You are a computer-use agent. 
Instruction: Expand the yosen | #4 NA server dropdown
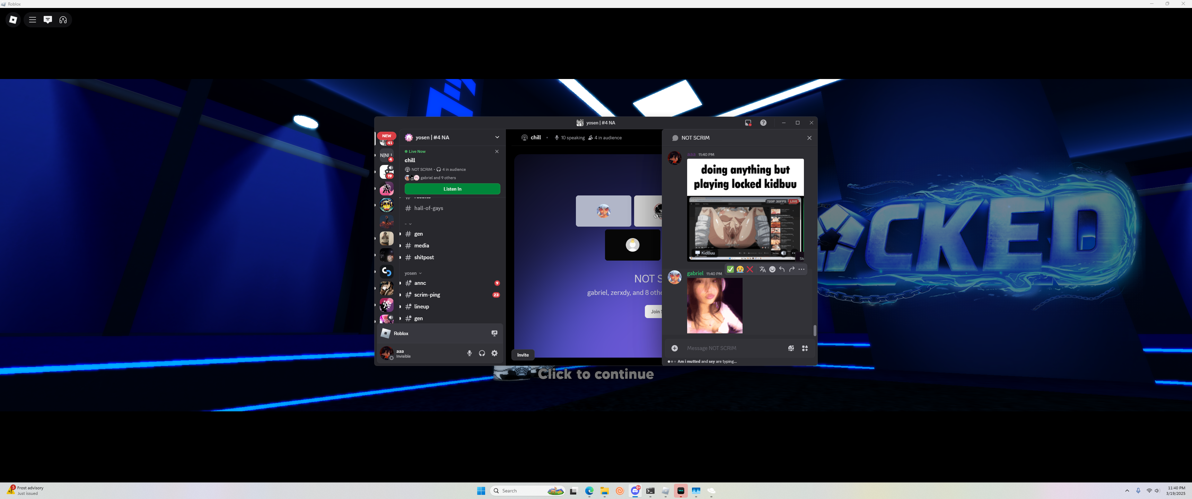click(497, 138)
